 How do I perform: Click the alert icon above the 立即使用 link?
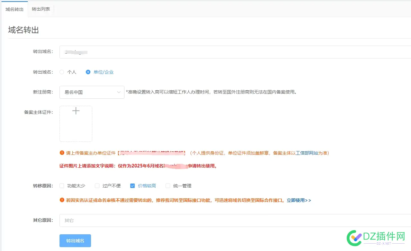62,200
